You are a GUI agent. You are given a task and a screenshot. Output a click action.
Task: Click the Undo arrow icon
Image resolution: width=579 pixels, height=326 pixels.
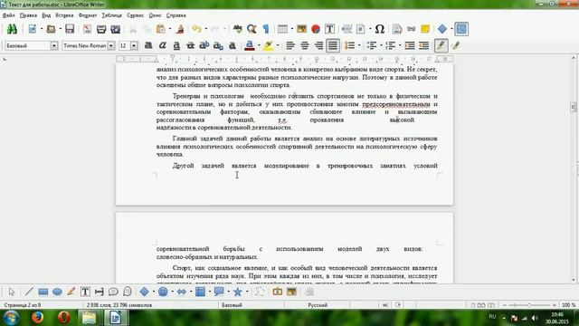coord(196,29)
